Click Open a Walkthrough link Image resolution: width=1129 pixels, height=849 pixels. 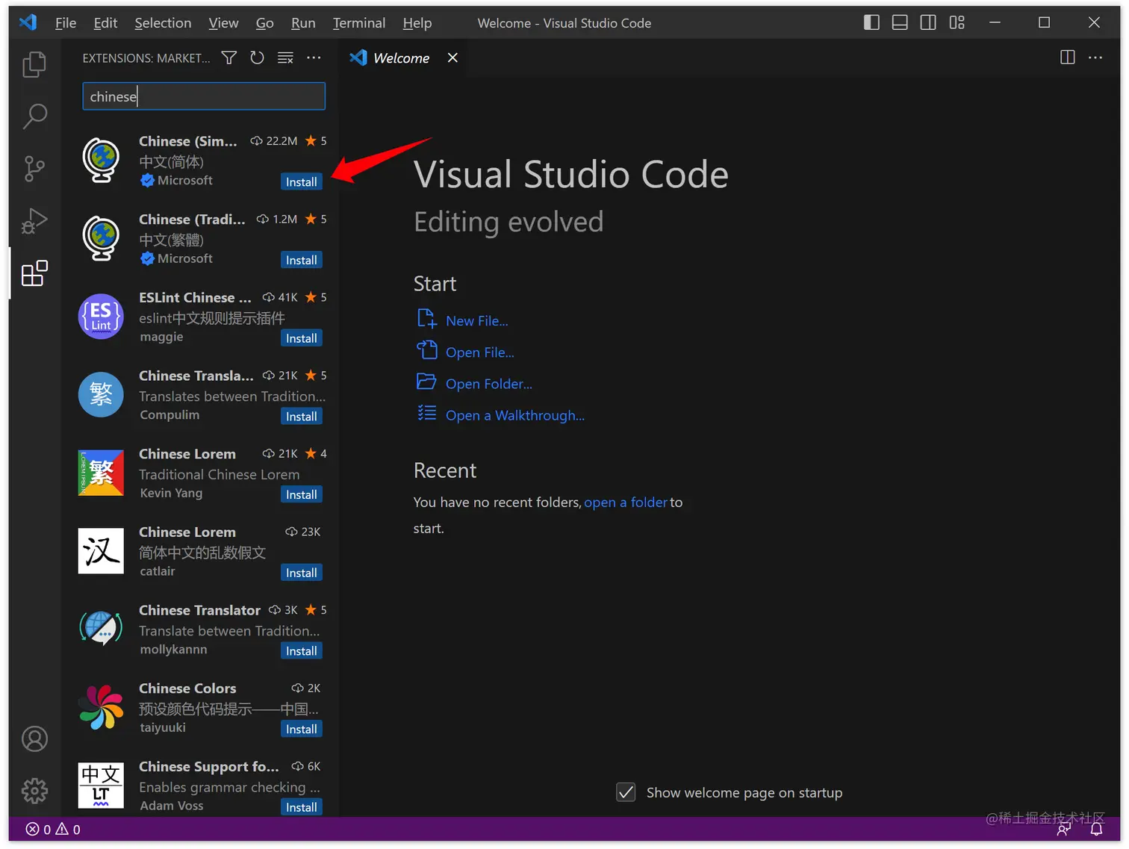(x=515, y=415)
